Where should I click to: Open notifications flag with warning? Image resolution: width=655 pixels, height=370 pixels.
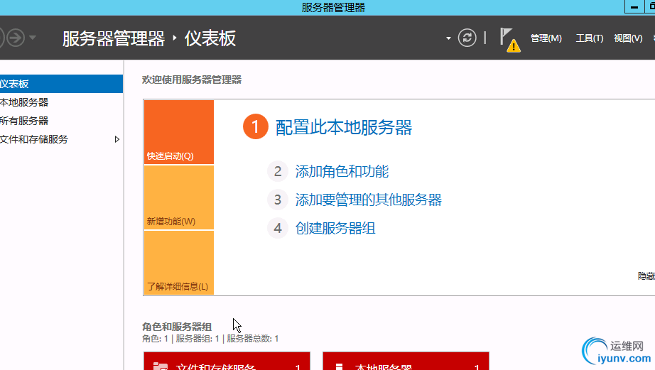coord(510,40)
